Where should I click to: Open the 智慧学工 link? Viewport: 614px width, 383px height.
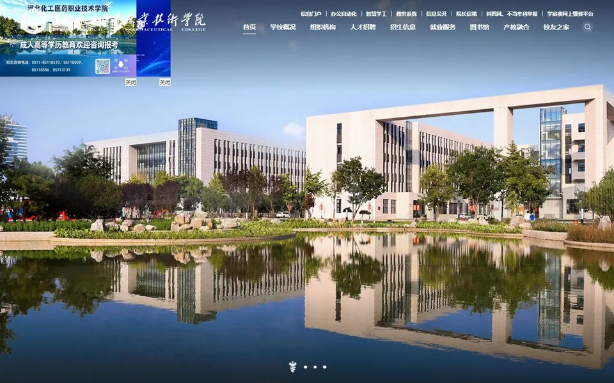(376, 13)
